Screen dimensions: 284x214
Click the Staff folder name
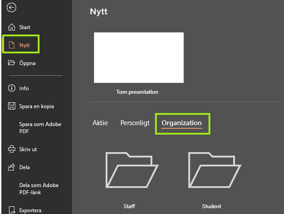point(129,206)
